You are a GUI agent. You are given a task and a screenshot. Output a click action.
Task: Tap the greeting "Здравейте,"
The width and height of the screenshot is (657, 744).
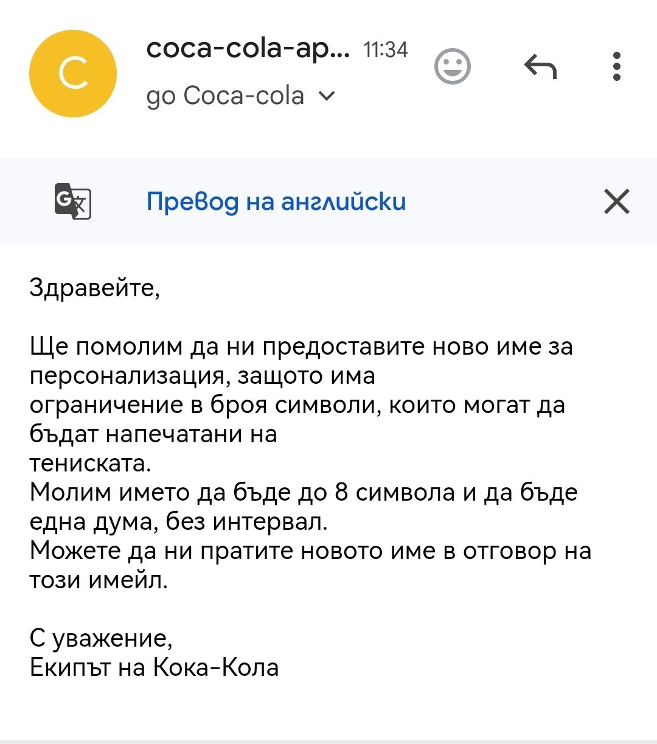95,287
